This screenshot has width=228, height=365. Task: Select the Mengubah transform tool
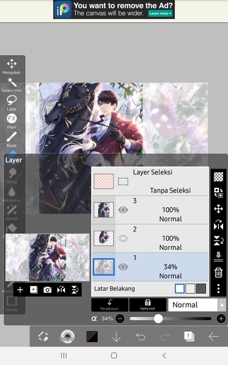12,66
